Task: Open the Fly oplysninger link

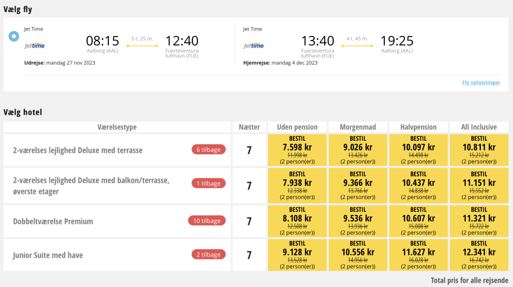Action: [x=481, y=83]
